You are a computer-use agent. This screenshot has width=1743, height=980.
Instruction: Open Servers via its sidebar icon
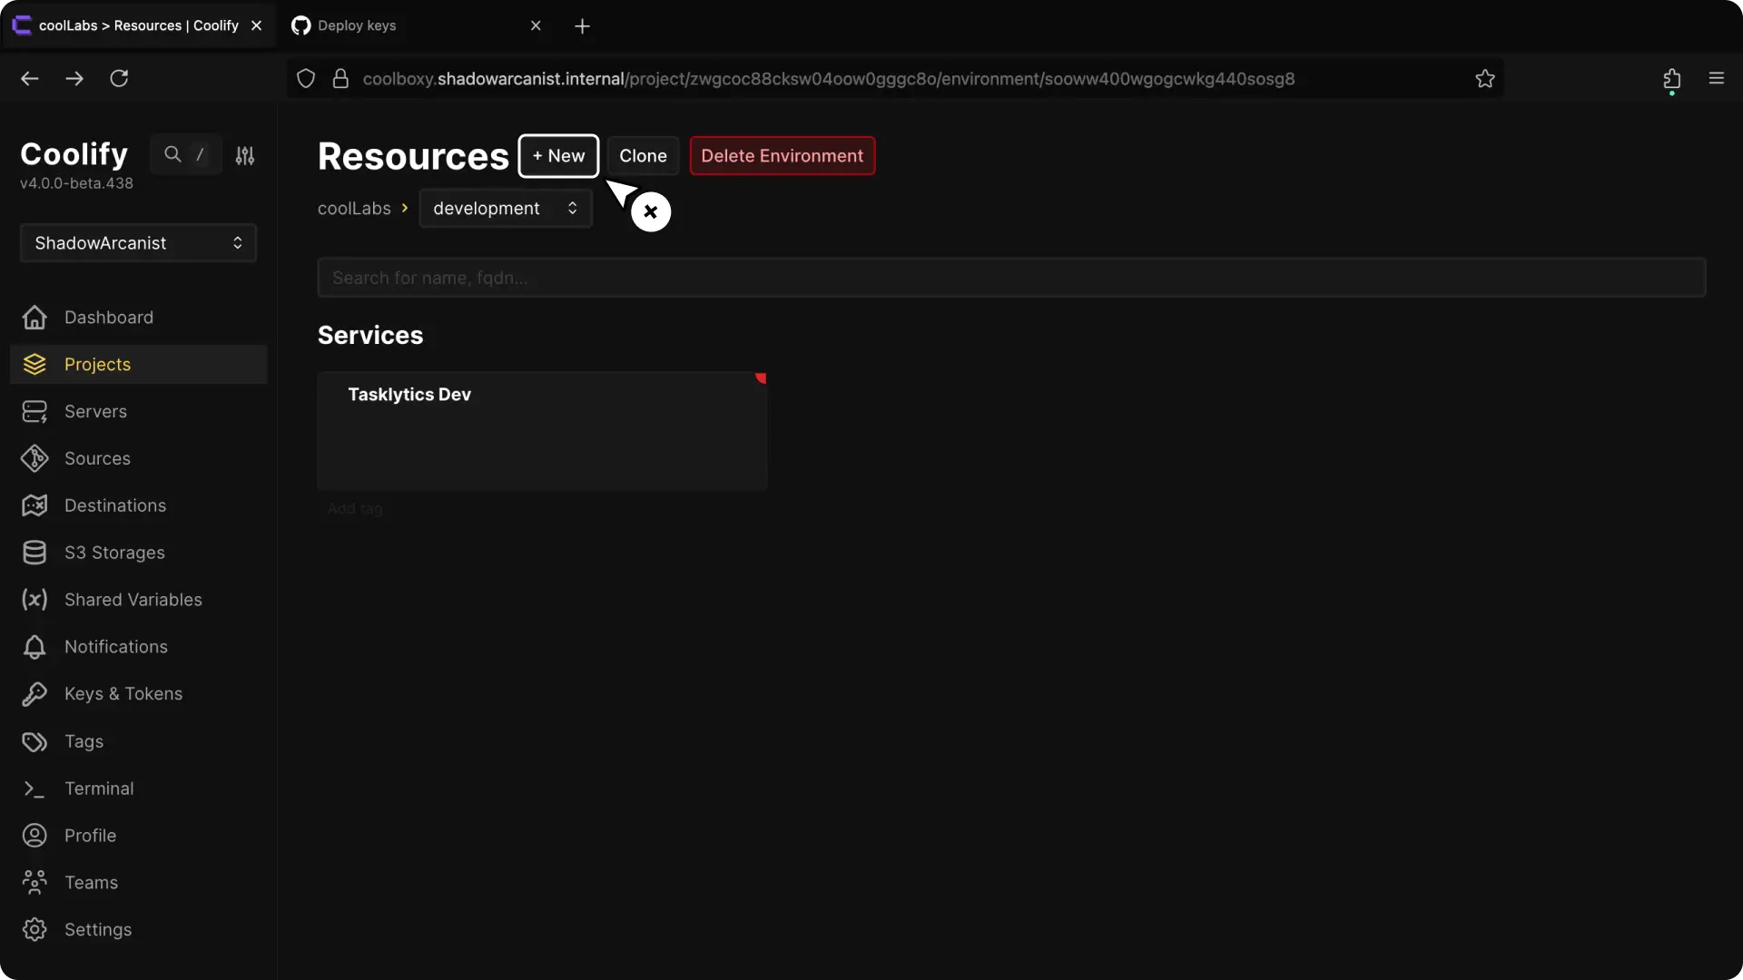(34, 412)
